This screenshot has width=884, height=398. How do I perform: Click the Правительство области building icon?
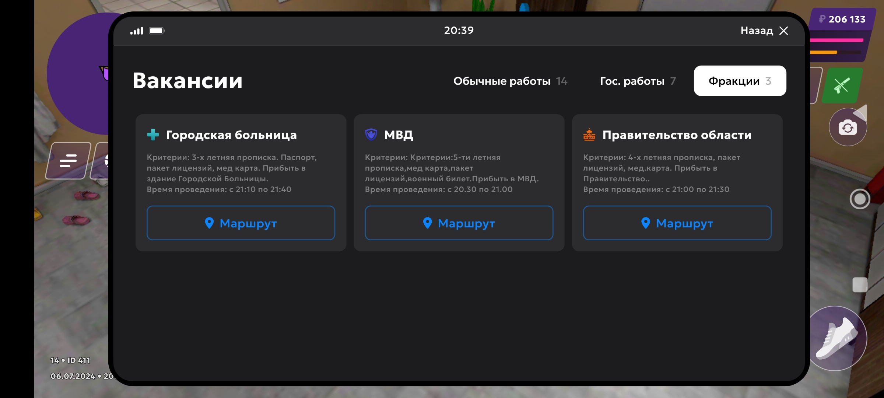point(589,135)
